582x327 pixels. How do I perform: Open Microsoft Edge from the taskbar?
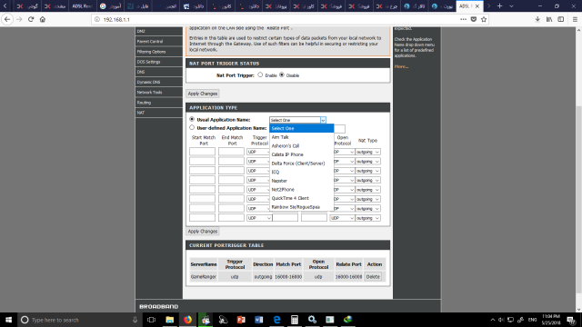click(x=276, y=320)
